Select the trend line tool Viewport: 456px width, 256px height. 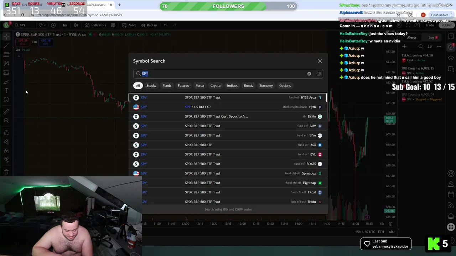(x=6, y=46)
